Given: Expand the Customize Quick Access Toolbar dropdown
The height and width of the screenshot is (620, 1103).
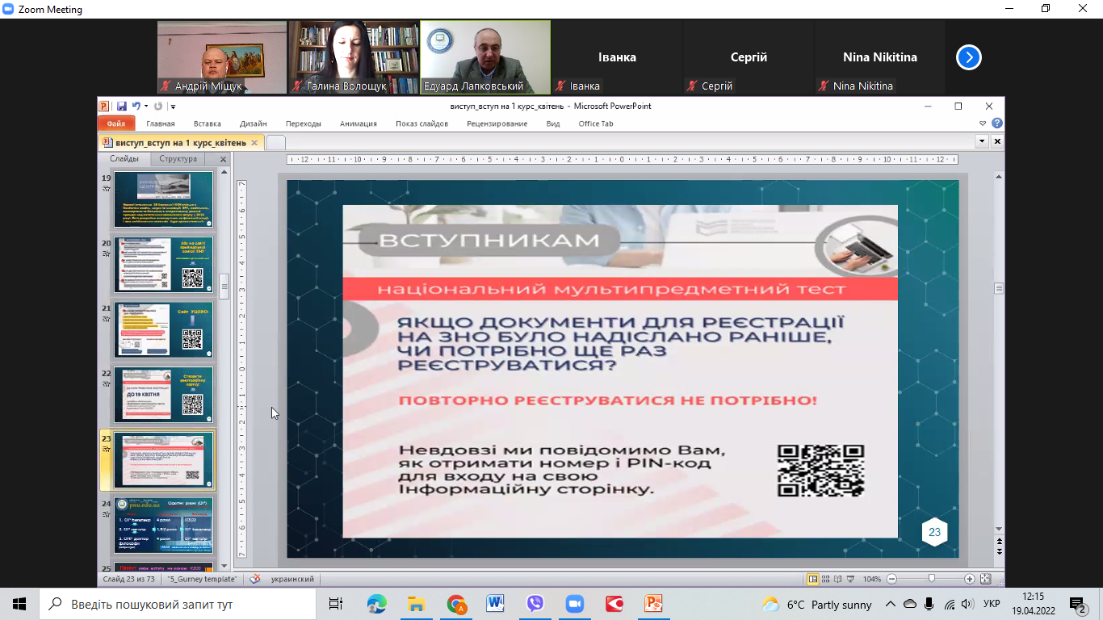Looking at the screenshot, I should [x=173, y=107].
